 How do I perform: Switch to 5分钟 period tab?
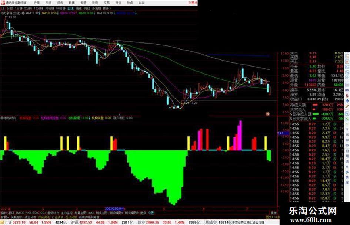pyautogui.click(x=28, y=8)
